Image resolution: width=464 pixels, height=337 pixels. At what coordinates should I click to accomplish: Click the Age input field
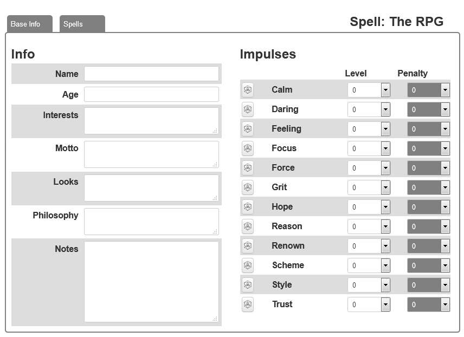pos(152,94)
